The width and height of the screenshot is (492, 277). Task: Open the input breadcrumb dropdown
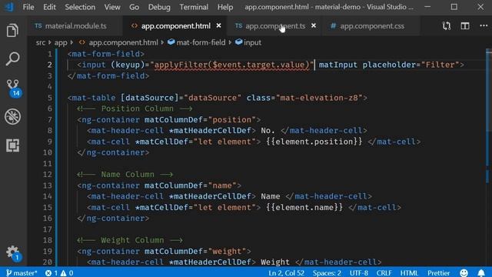pyautogui.click(x=248, y=42)
